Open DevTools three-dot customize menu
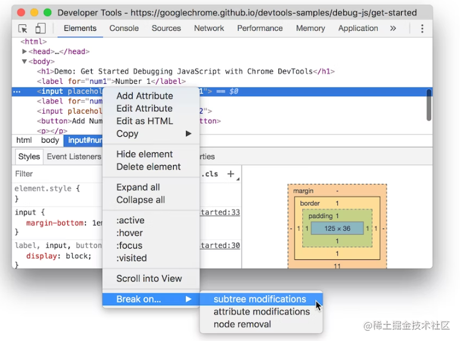The width and height of the screenshot is (460, 341). tap(422, 29)
